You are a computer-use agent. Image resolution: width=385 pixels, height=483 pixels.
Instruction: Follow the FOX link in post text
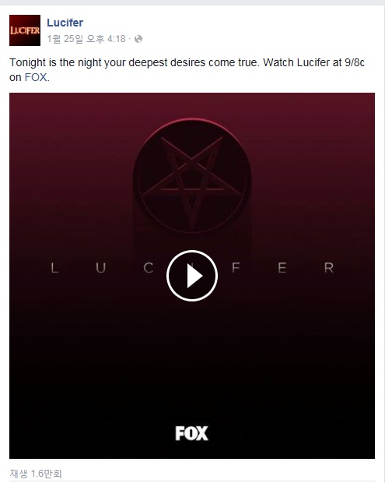pos(36,77)
